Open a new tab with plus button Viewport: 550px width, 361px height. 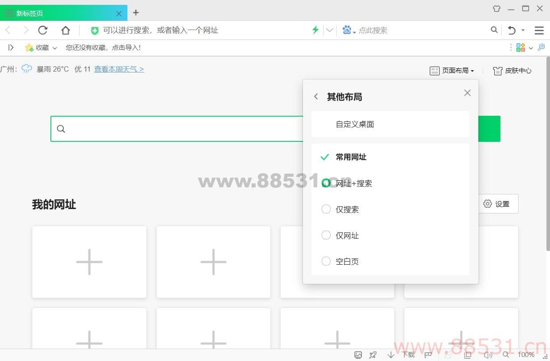[x=136, y=12]
